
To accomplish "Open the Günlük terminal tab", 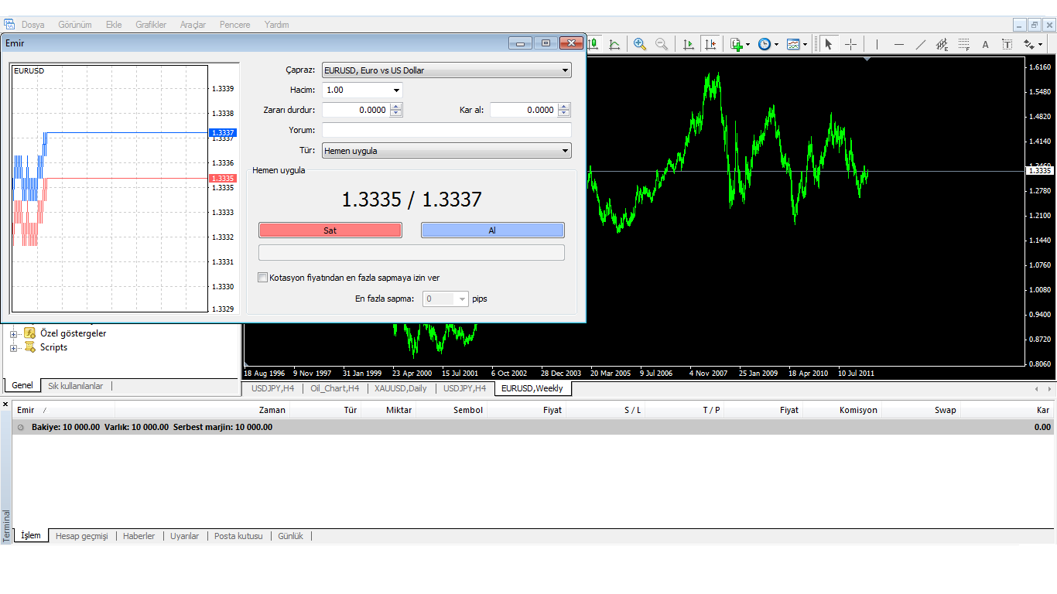I will [290, 536].
